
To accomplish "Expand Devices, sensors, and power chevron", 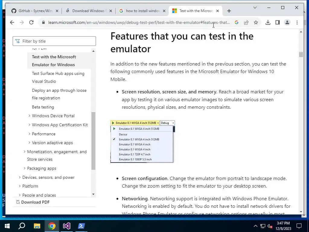I will 20,177.
